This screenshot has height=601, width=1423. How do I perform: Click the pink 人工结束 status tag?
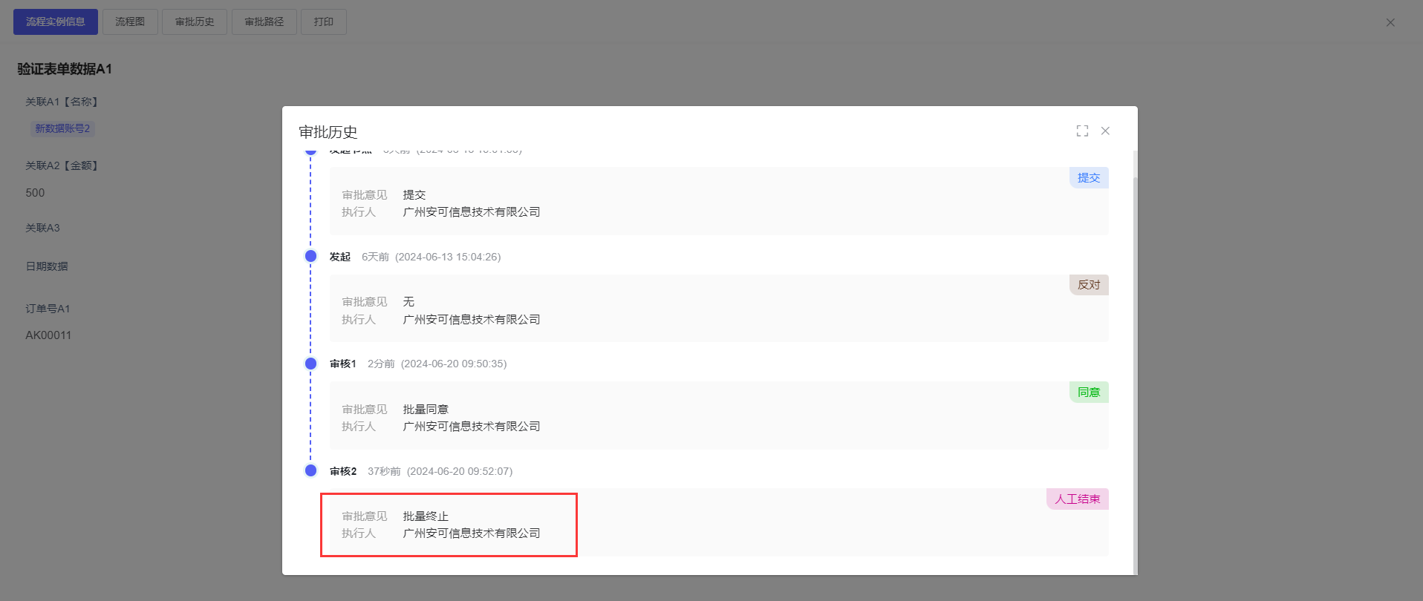point(1077,499)
